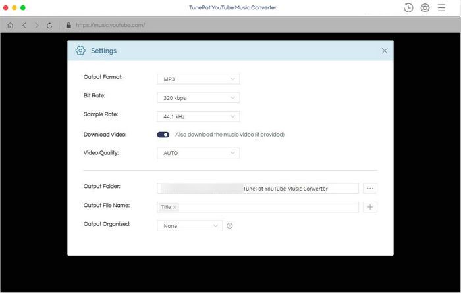Open the conversion history clock icon
The image size is (461, 293).
408,8
